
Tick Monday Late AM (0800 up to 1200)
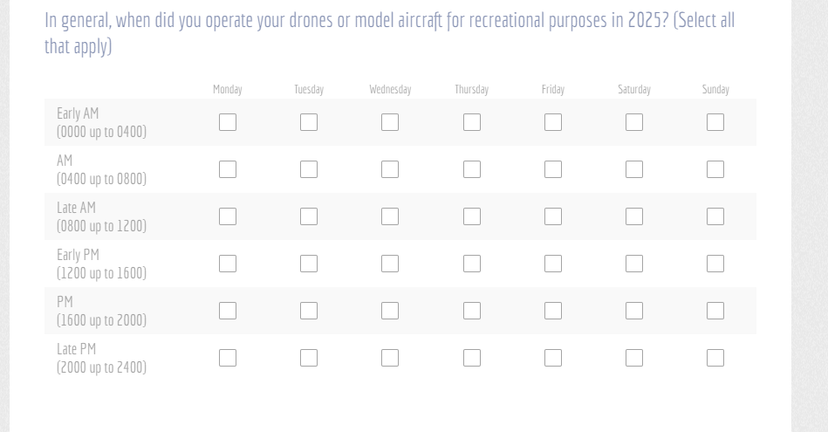coord(228,216)
